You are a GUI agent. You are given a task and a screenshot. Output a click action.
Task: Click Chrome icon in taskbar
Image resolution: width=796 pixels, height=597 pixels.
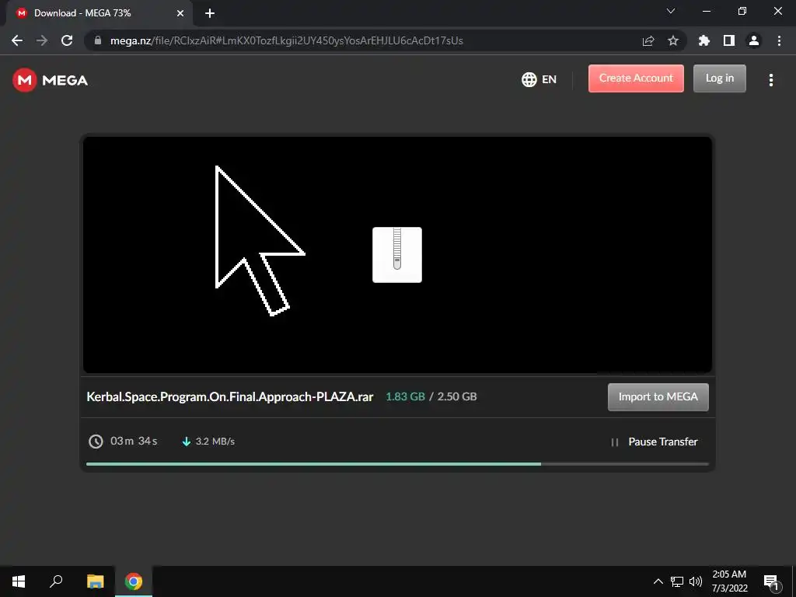click(x=134, y=581)
